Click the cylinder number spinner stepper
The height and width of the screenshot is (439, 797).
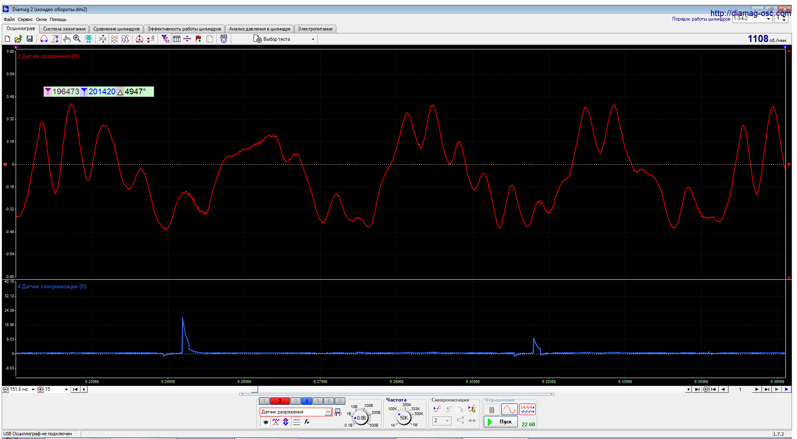784,19
